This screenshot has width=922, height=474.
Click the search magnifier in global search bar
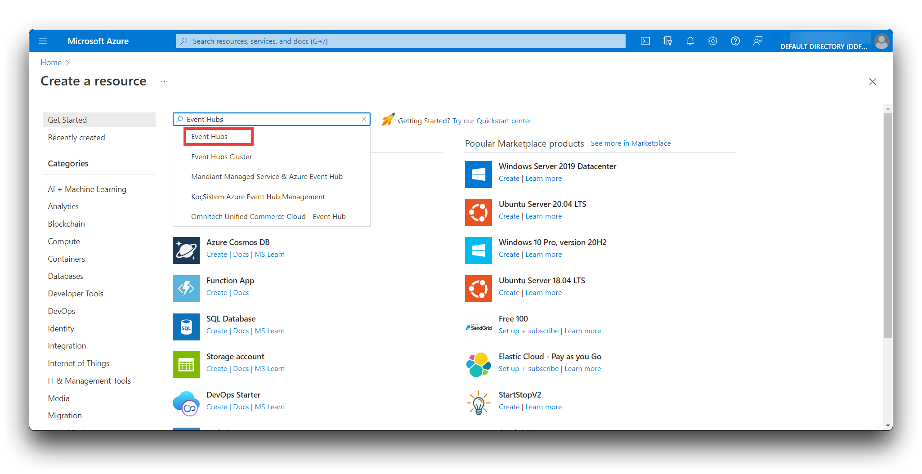[x=184, y=41]
